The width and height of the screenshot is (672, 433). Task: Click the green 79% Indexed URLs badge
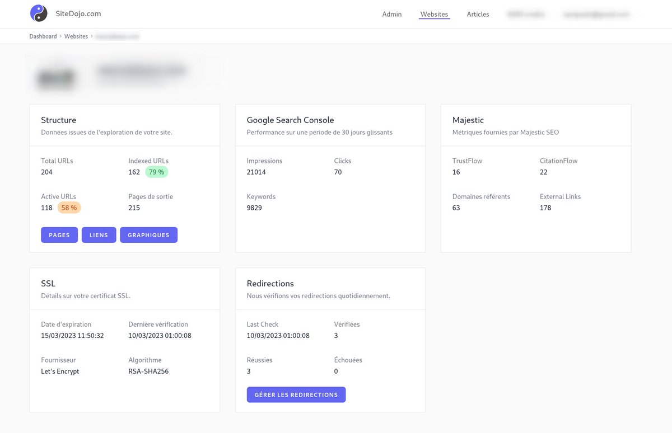(156, 172)
